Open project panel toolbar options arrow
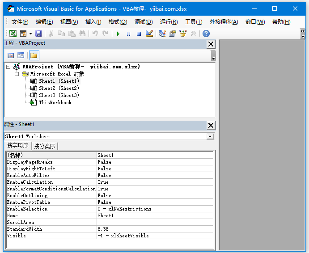The width and height of the screenshot is (309, 253). coord(213,56)
